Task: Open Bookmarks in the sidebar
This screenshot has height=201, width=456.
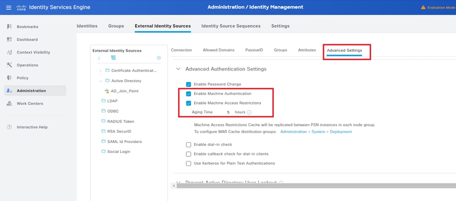Action: [27, 27]
